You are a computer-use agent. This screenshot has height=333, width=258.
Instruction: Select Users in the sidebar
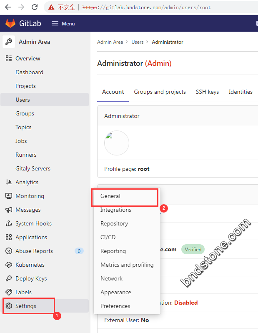coord(45,100)
